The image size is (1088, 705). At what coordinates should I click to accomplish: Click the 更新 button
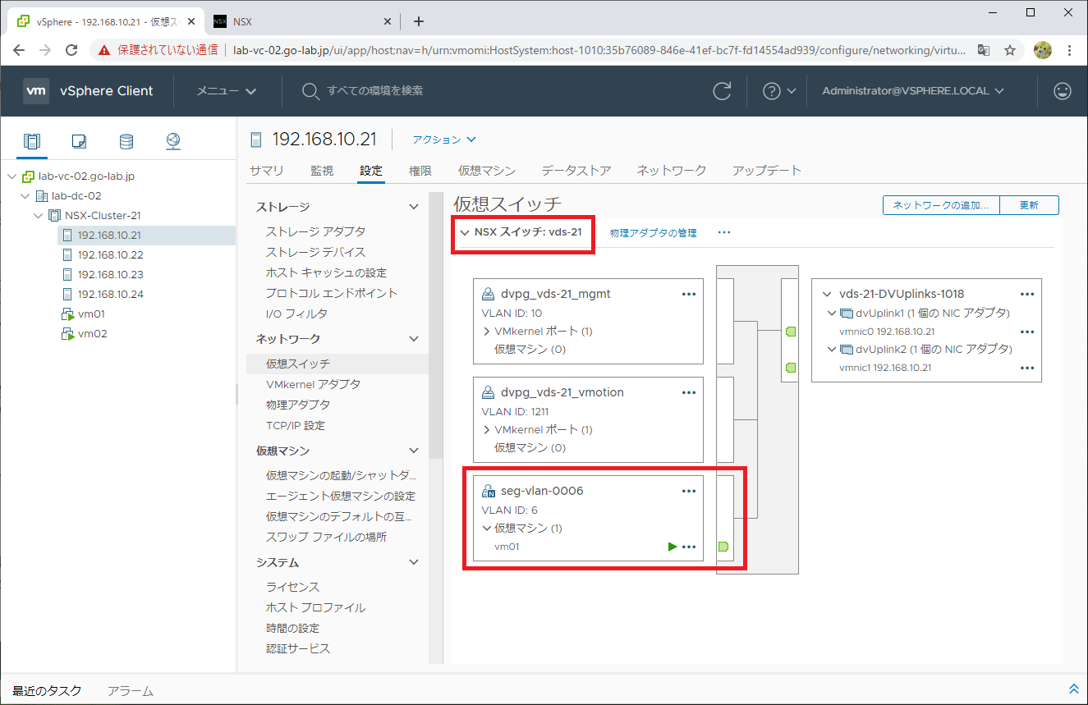[x=1030, y=205]
